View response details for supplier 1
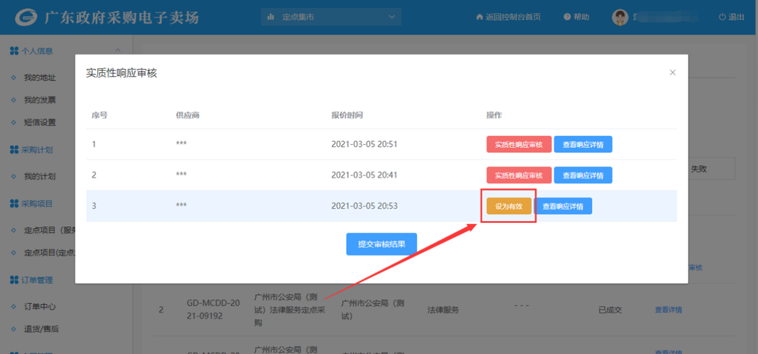The image size is (758, 354). [582, 144]
